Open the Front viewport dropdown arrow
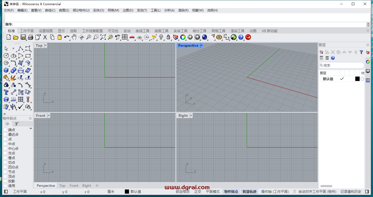The image size is (373, 197). click(x=48, y=116)
